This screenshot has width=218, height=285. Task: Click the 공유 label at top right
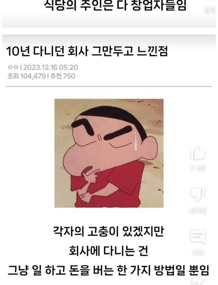[x=210, y=10]
